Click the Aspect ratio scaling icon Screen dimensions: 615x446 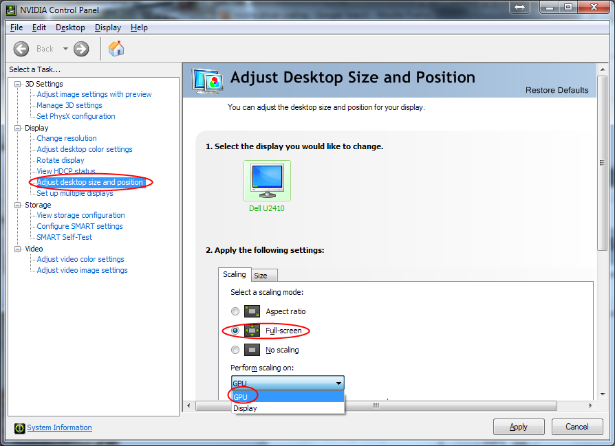pos(252,311)
